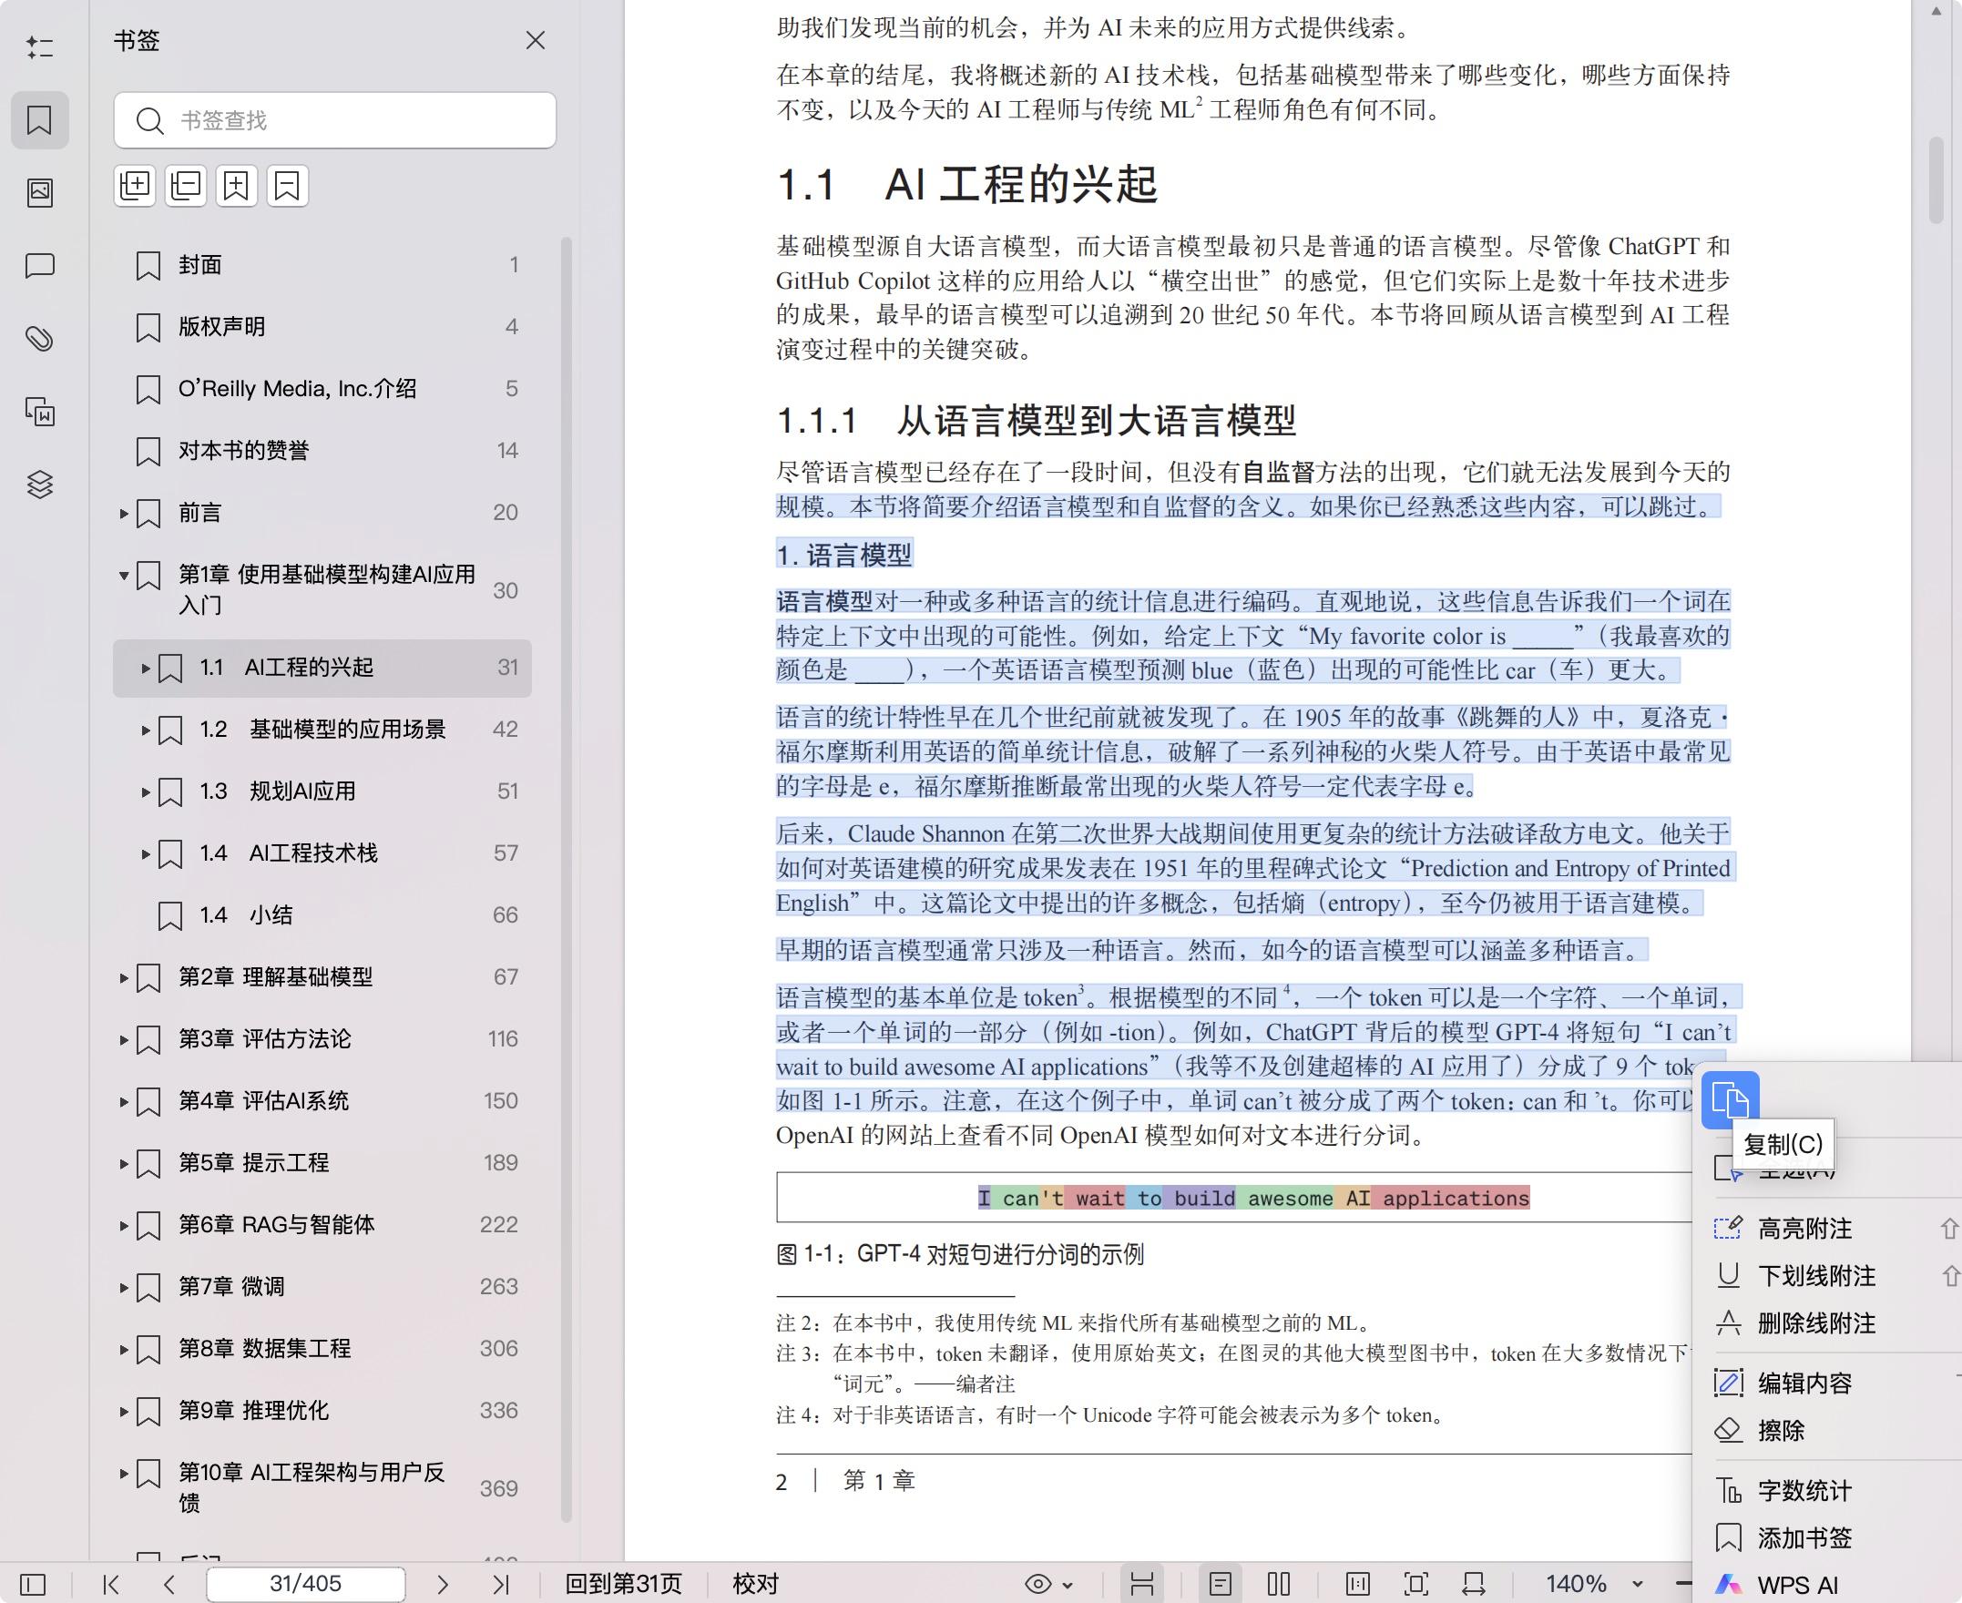Viewport: 1962px width, 1603px height.
Task: Expand the 第4章 评估AI系统 bookmark
Action: pyautogui.click(x=124, y=1100)
